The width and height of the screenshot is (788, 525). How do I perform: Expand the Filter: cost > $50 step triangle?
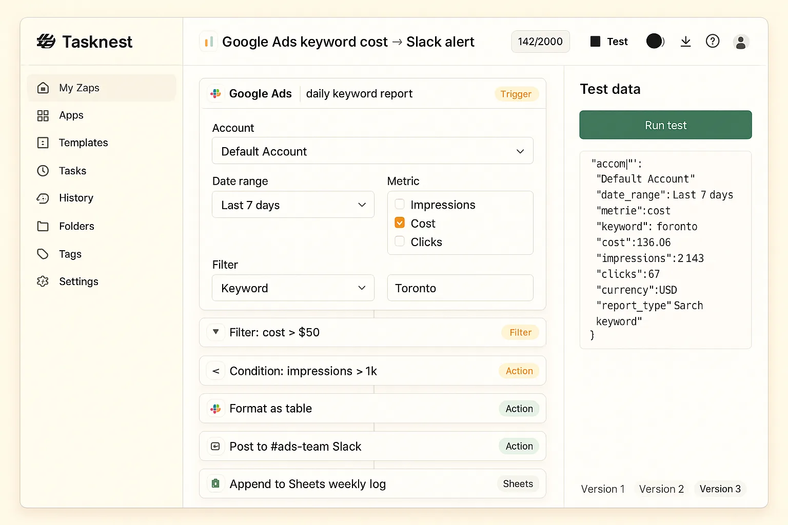click(x=216, y=332)
